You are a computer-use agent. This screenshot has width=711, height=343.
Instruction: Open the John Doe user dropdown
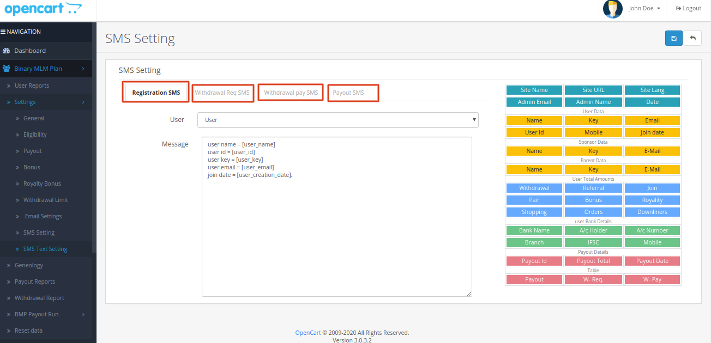pyautogui.click(x=644, y=9)
